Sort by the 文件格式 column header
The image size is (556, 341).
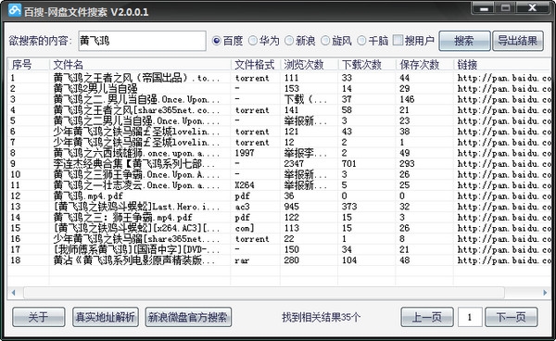[256, 65]
